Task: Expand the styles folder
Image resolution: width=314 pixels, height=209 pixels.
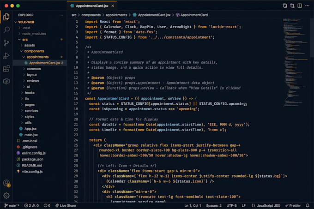Action: click(40, 117)
